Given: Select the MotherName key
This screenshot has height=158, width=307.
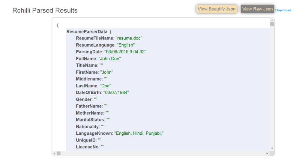Looking at the screenshot, I should [x=90, y=113].
